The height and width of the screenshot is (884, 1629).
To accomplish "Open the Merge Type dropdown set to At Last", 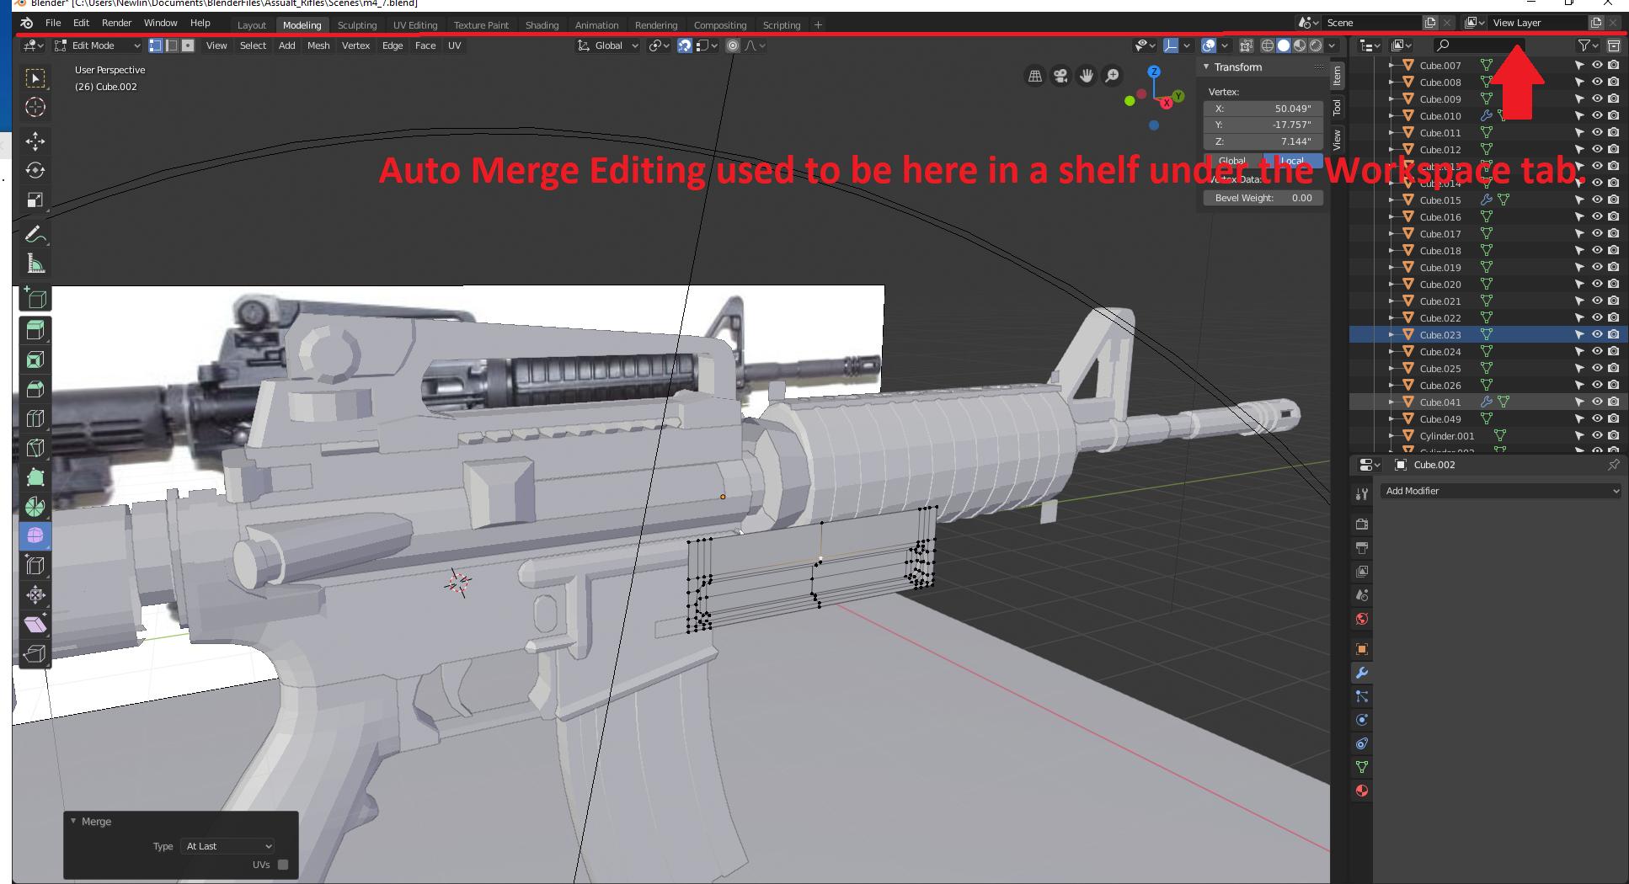I will point(227,846).
